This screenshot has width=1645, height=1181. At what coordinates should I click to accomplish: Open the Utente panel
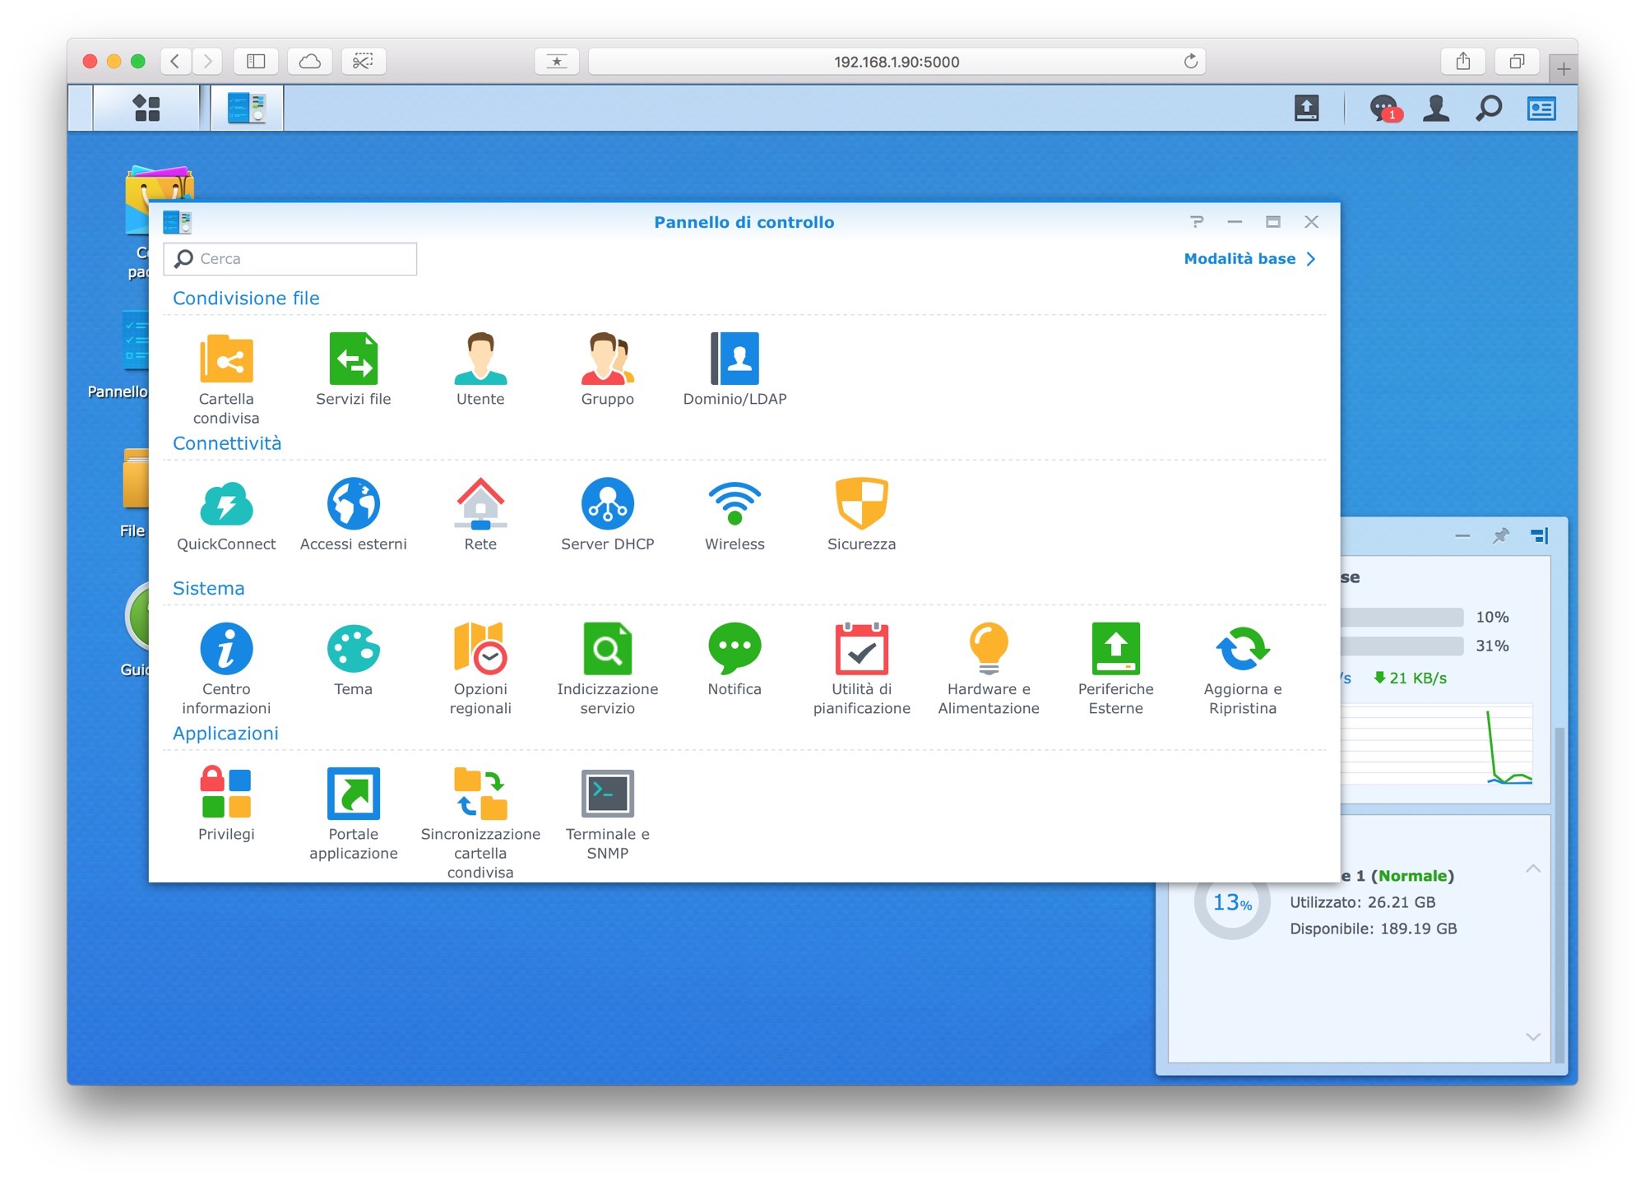[x=480, y=369]
